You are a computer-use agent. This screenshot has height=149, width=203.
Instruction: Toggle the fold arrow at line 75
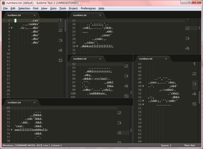[x=12, y=130]
